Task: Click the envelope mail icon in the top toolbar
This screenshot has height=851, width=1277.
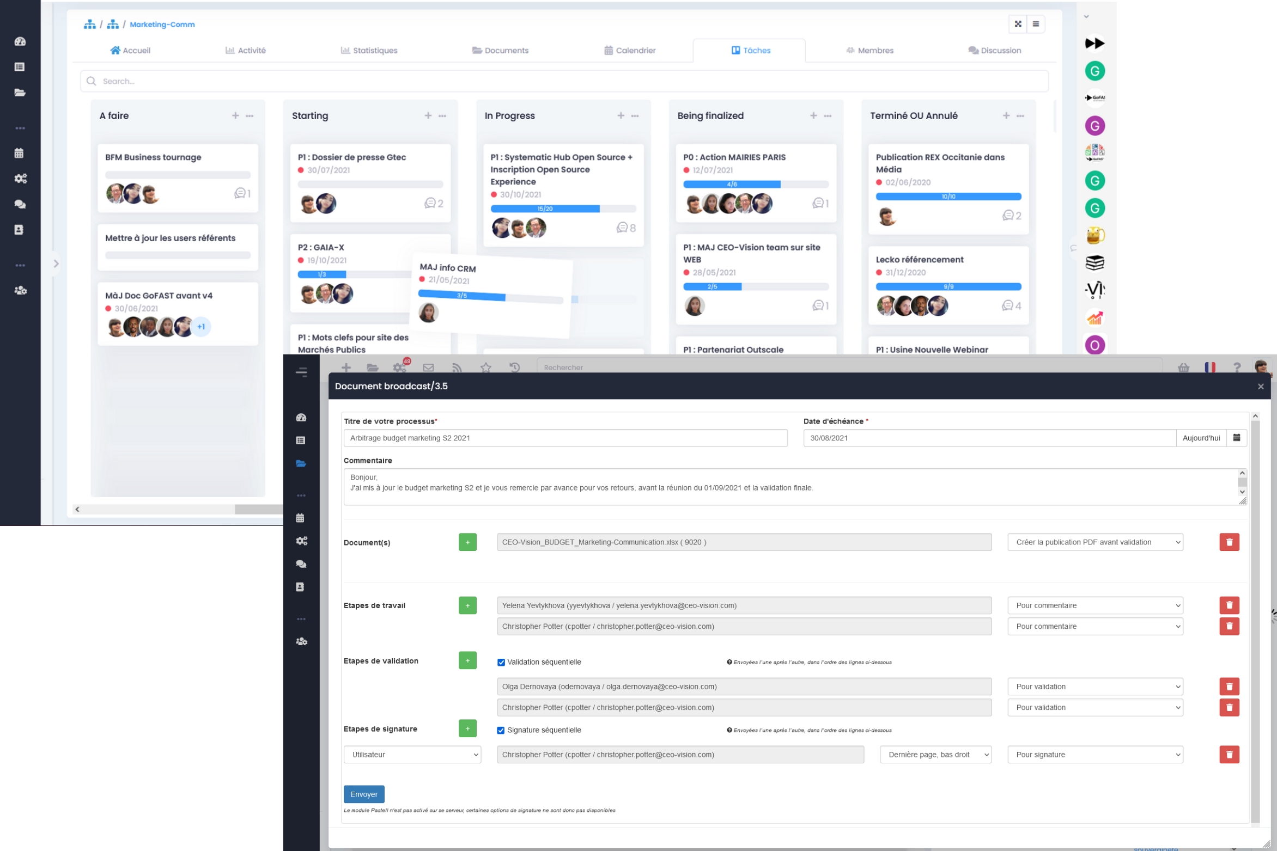Action: pyautogui.click(x=428, y=368)
